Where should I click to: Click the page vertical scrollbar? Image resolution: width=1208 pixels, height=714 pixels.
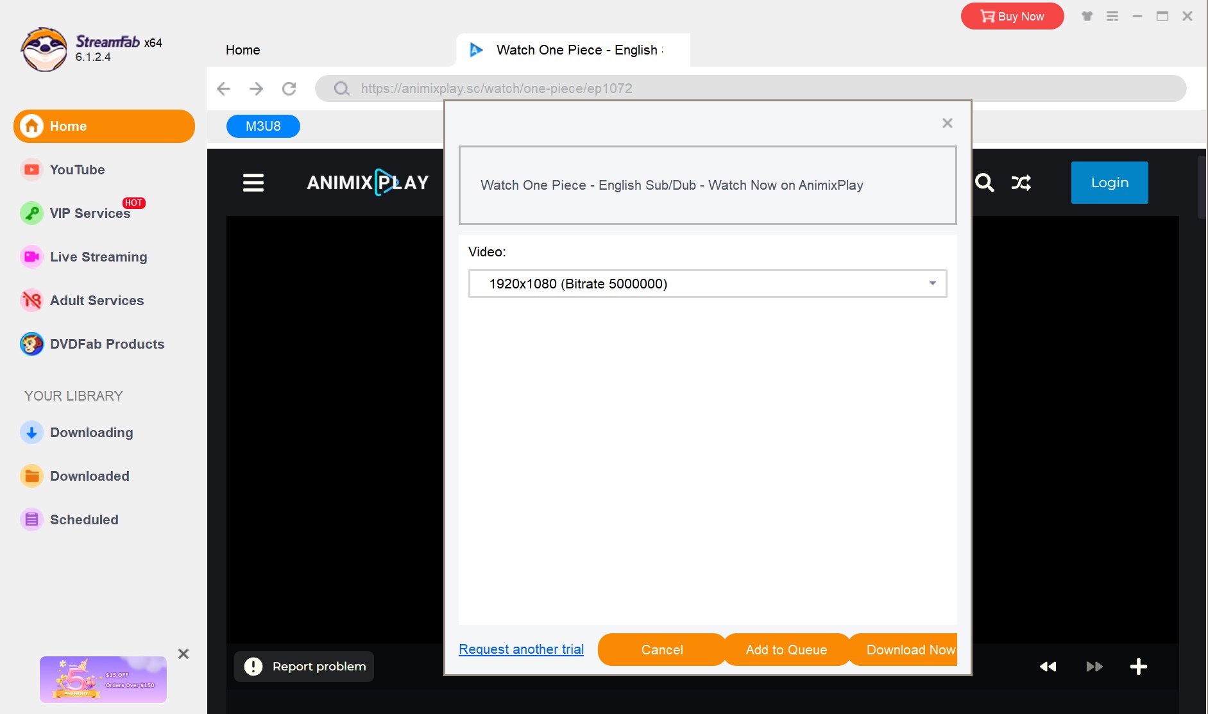coord(1202,186)
